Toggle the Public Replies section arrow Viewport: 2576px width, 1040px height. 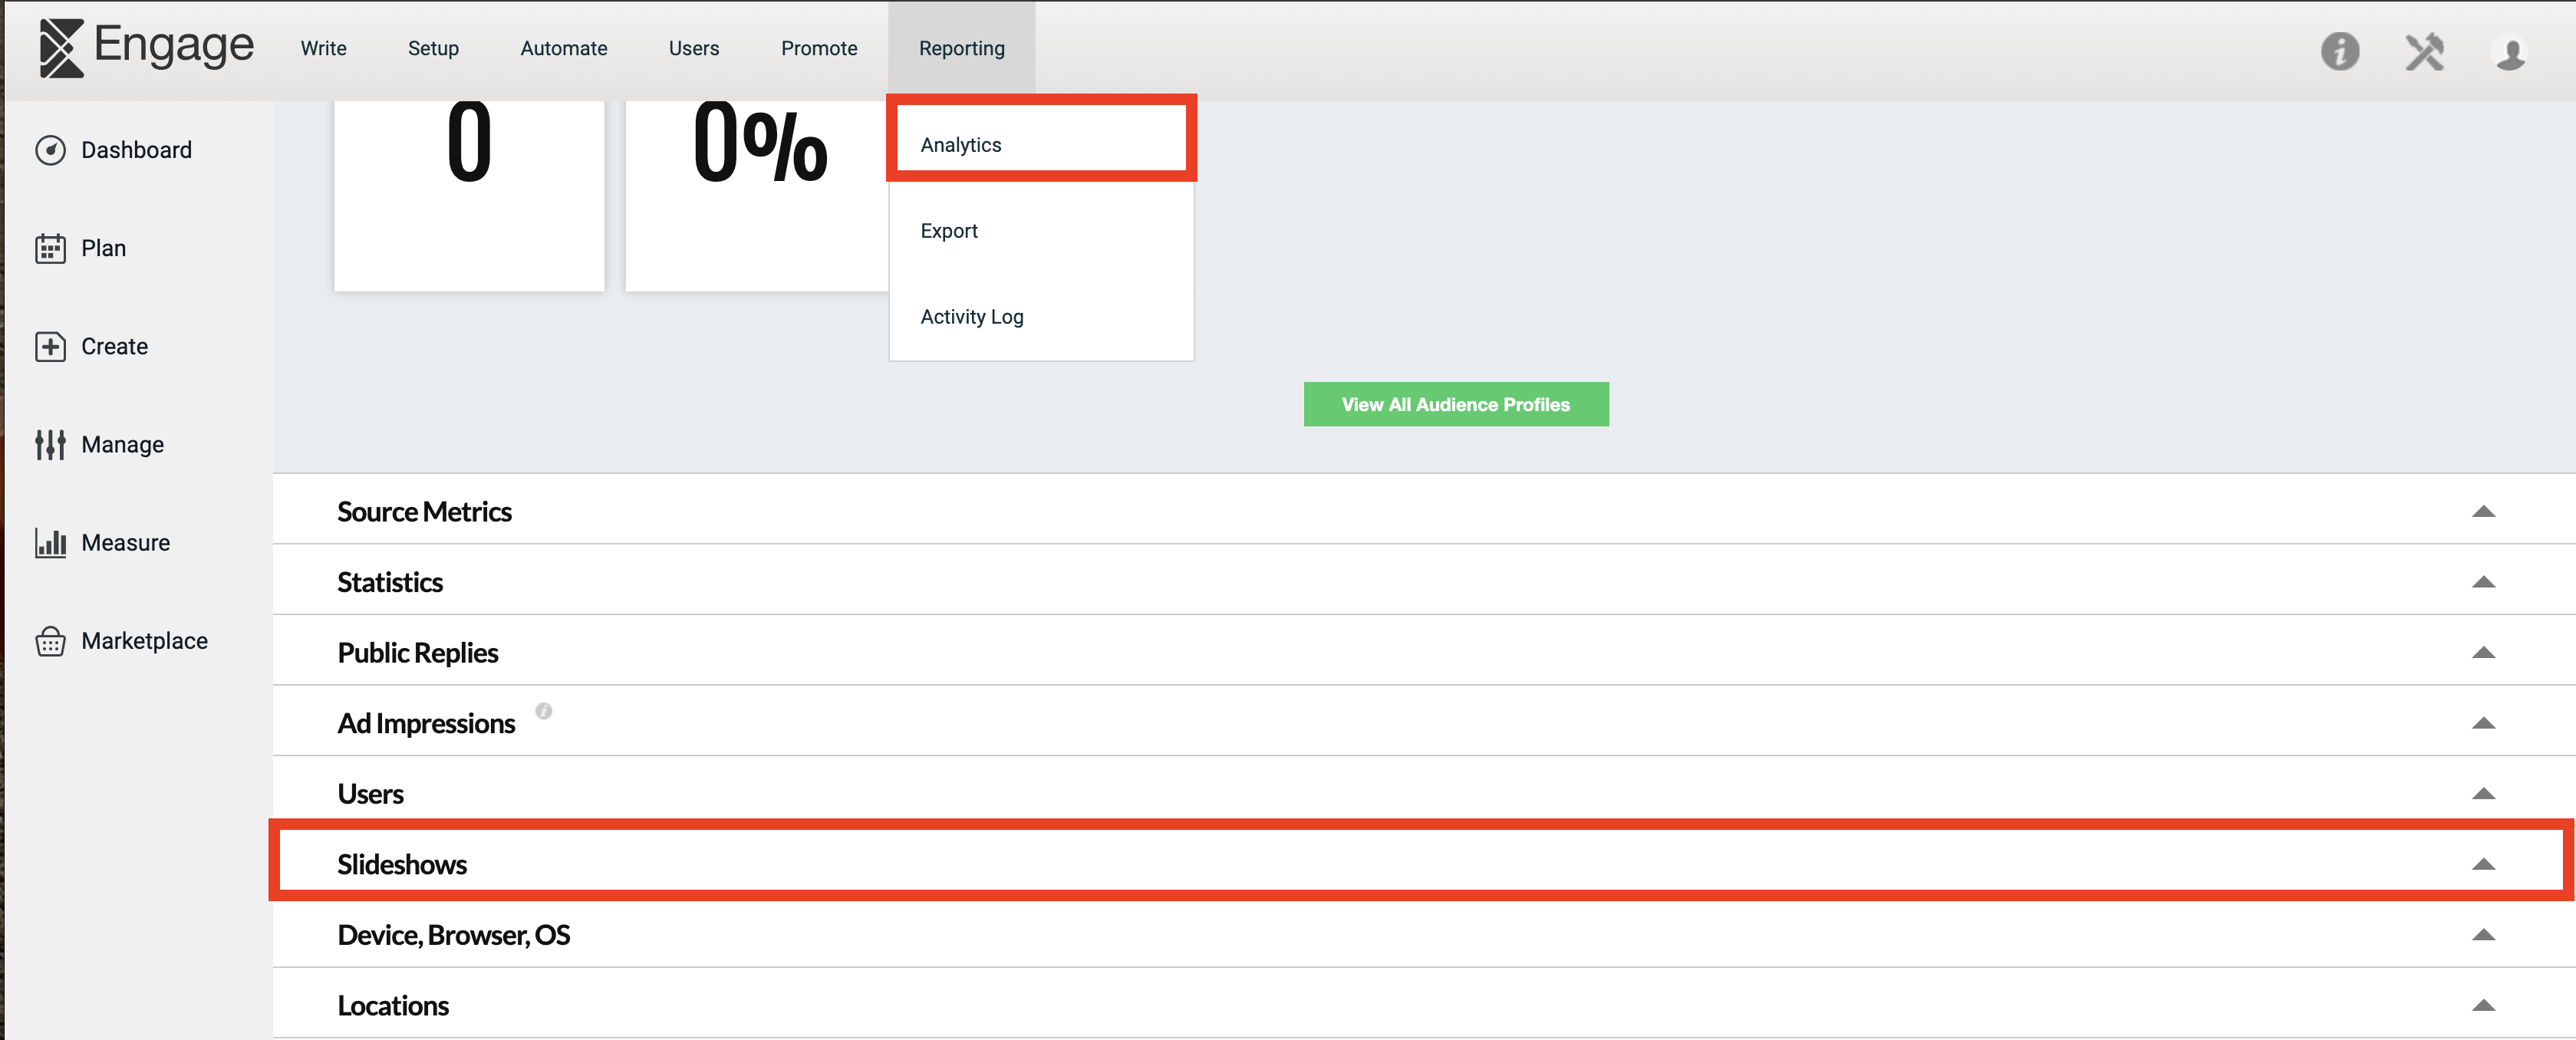(2483, 652)
